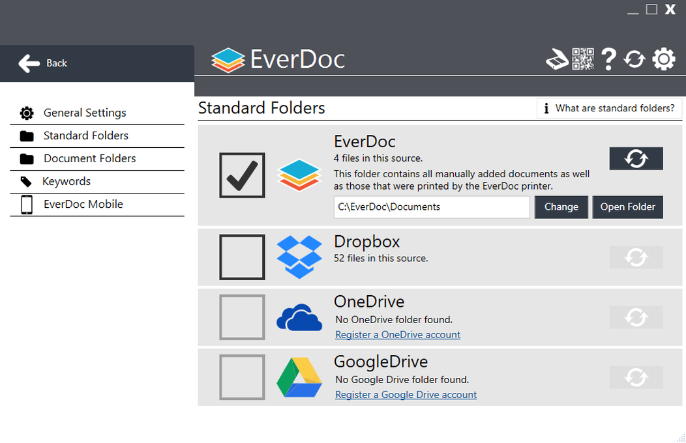The width and height of the screenshot is (686, 443).
Task: Click '52 files in this source.' text
Action: point(381,258)
